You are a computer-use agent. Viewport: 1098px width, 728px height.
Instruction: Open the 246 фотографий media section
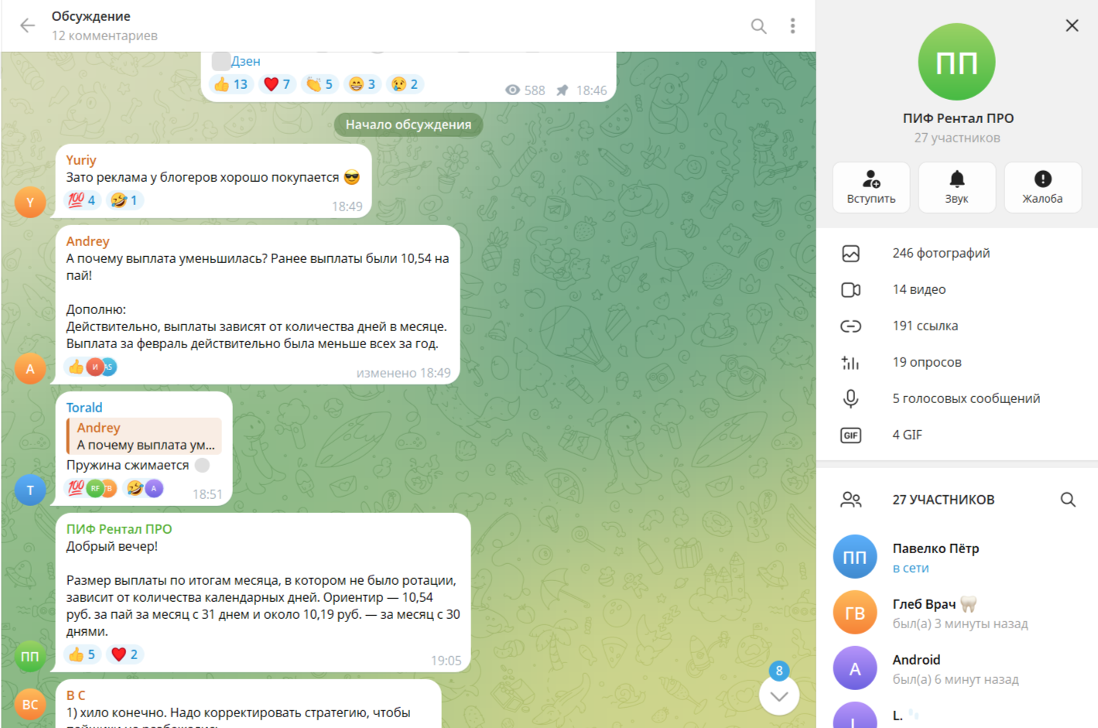957,253
